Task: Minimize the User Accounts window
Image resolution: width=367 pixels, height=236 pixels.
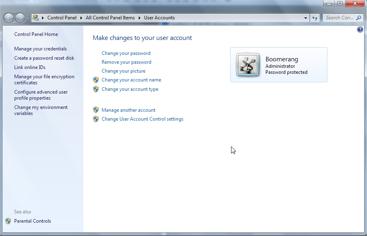Action: point(329,4)
